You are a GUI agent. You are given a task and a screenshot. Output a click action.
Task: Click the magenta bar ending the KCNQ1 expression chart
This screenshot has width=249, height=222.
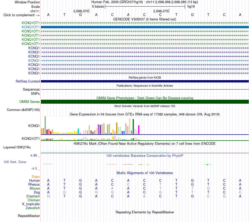click(x=139, y=130)
